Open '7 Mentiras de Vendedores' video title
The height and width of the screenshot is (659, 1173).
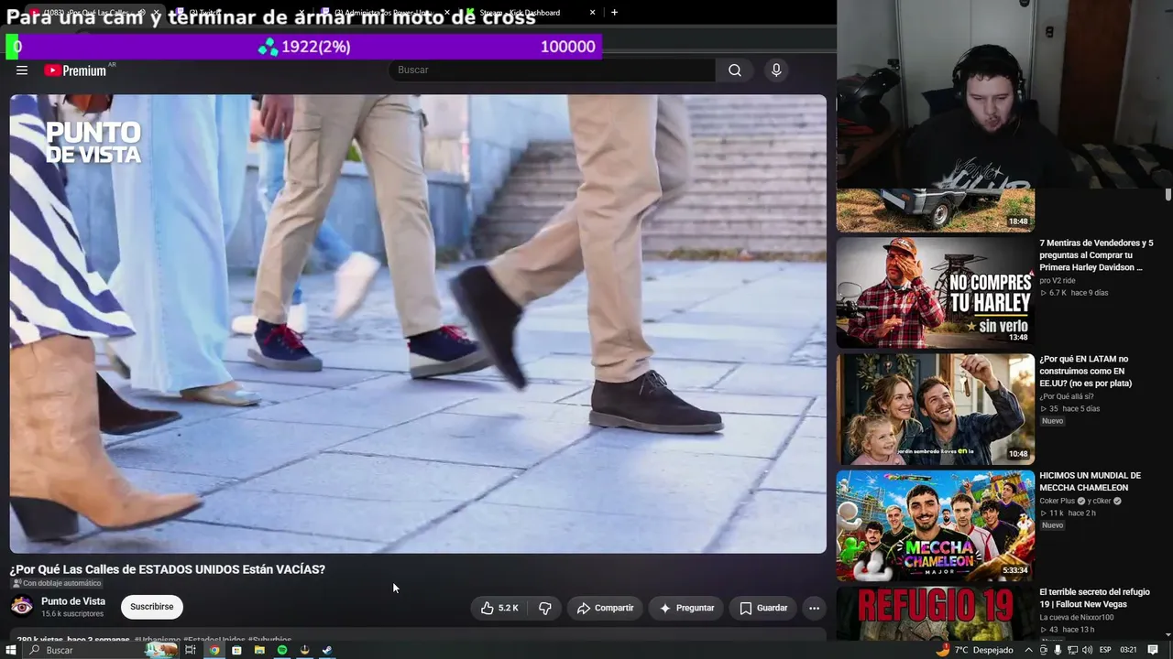pos(1096,255)
